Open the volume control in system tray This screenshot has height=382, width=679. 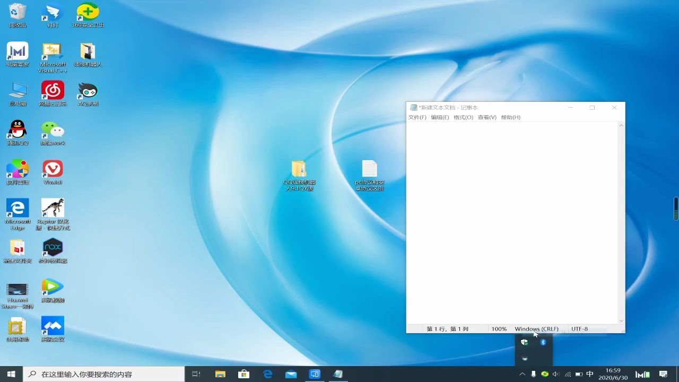(x=556, y=374)
